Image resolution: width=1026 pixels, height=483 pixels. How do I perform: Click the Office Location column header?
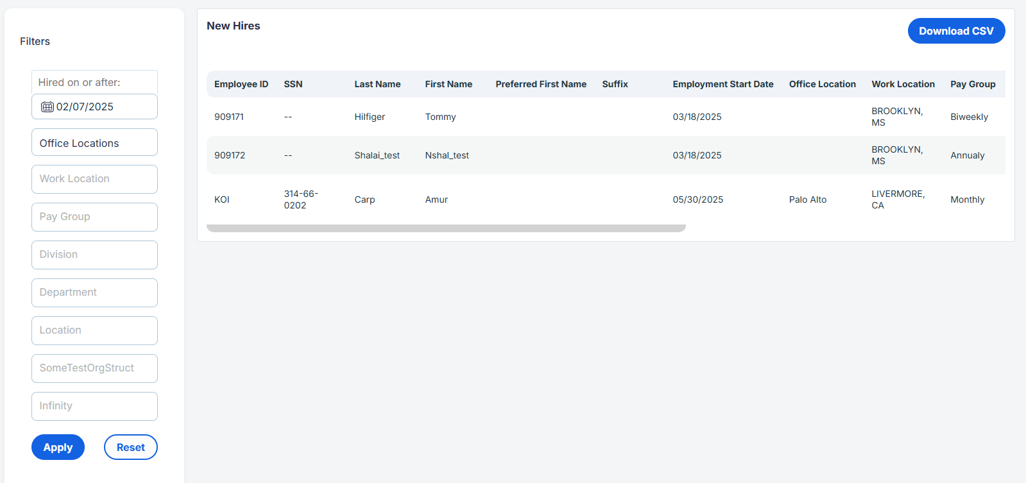(x=823, y=84)
